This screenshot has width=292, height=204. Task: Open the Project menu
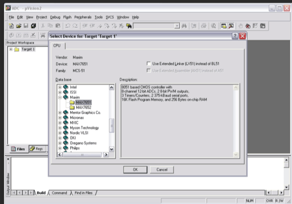(x=42, y=17)
